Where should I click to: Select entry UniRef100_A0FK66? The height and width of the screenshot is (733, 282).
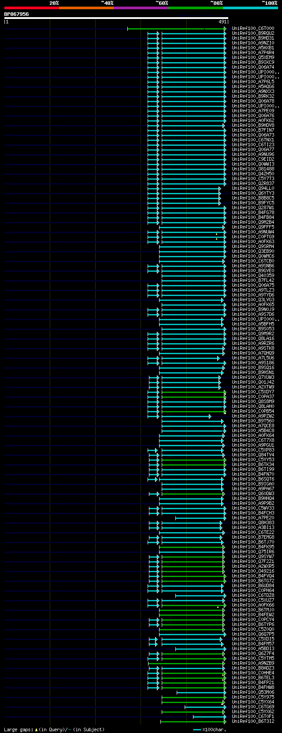pos(253,605)
